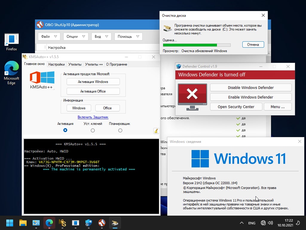
Task: Click the Windows Start button on the taskbar
Action: pos(10,223)
